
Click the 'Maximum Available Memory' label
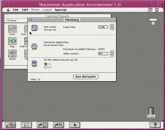click(80, 49)
